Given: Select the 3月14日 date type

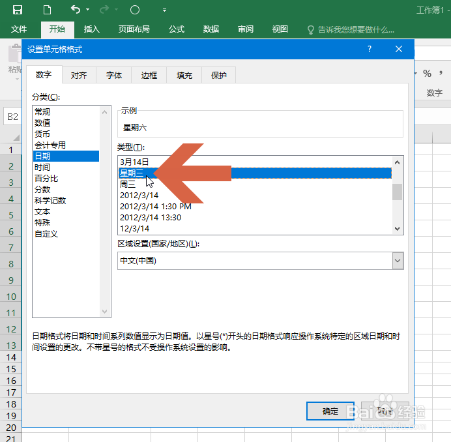Looking at the screenshot, I should tap(255, 162).
